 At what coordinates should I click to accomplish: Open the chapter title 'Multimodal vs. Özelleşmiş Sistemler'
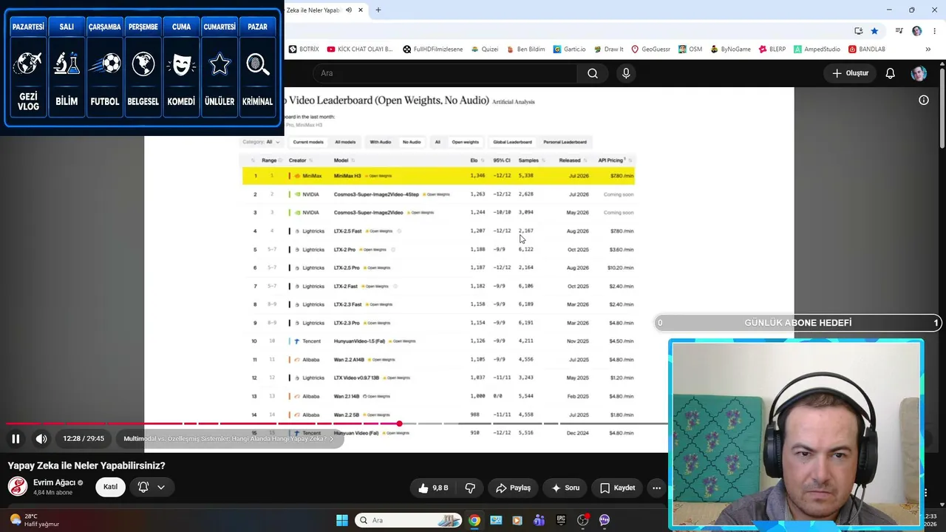228,439
